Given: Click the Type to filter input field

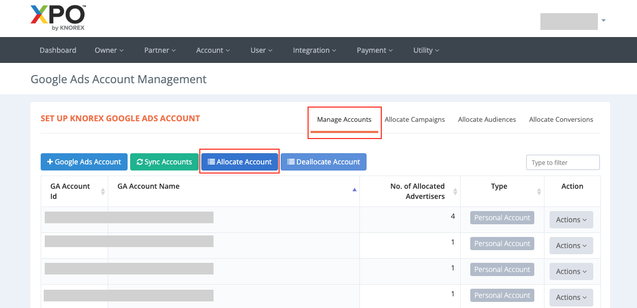Looking at the screenshot, I should pyautogui.click(x=563, y=162).
